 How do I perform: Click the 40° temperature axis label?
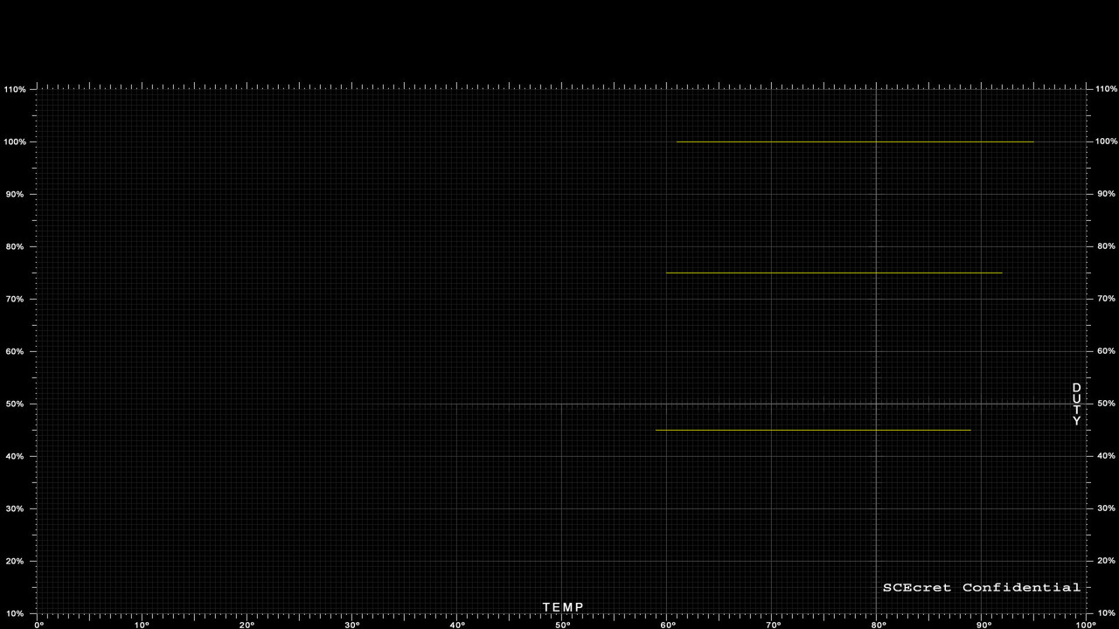(x=457, y=625)
